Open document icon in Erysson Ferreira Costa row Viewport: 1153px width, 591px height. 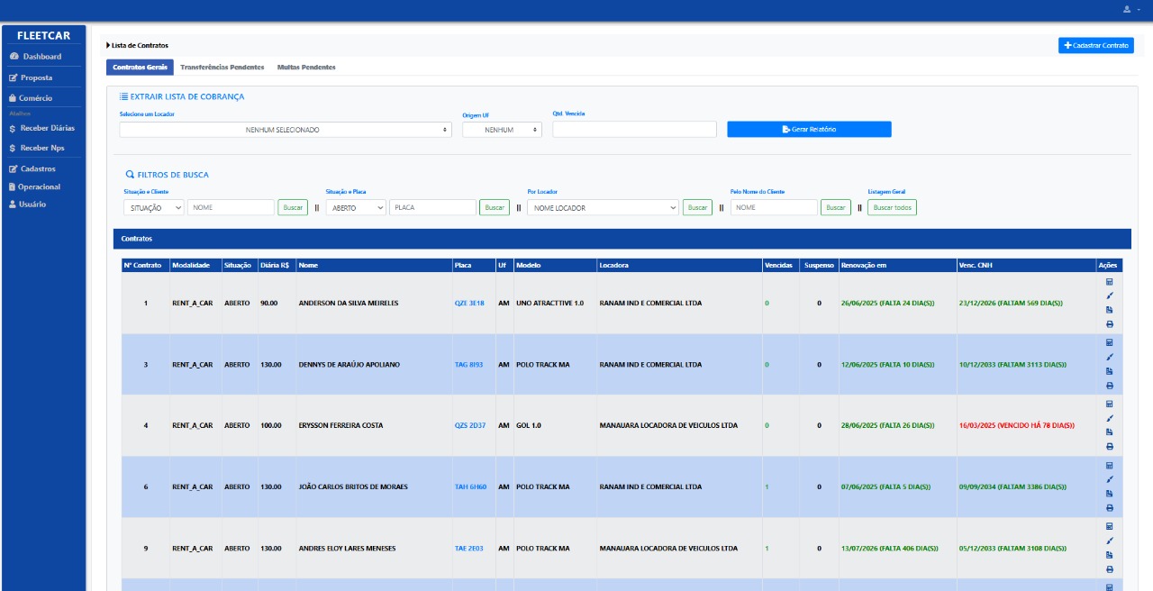(1109, 432)
